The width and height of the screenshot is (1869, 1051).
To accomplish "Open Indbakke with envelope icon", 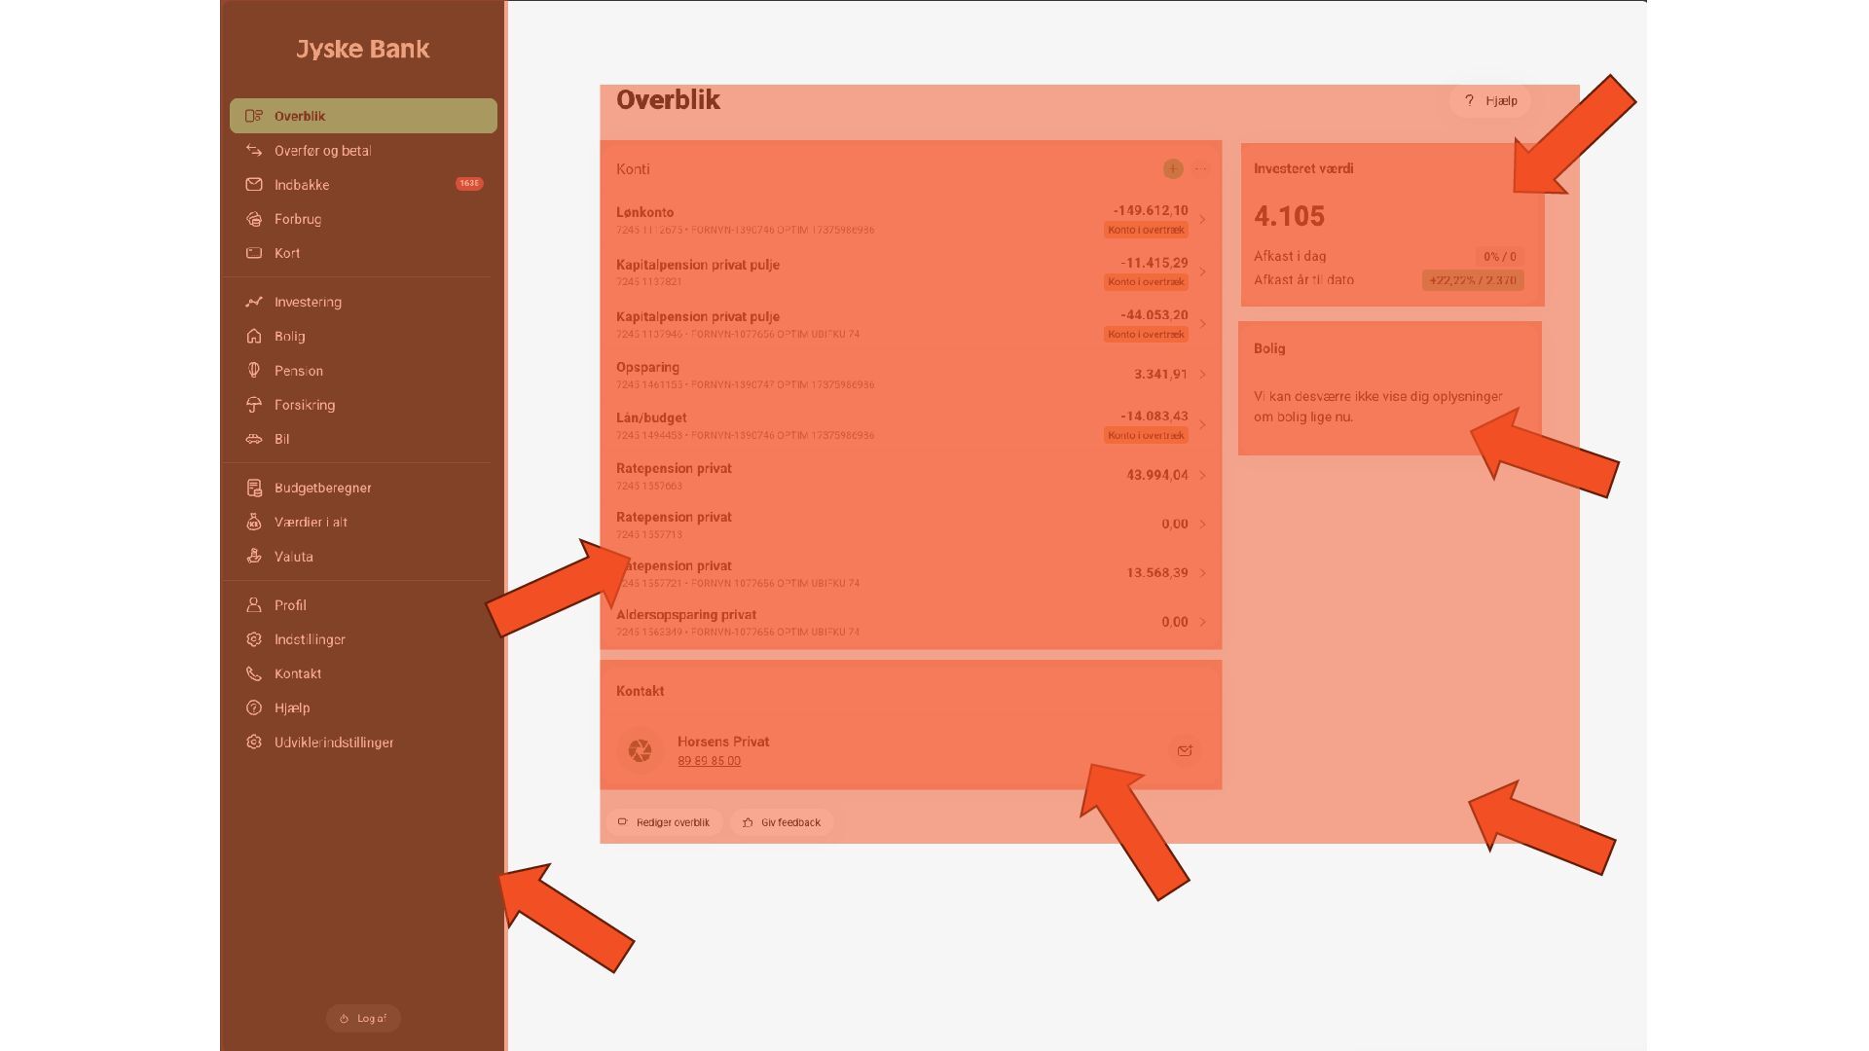I will click(302, 185).
